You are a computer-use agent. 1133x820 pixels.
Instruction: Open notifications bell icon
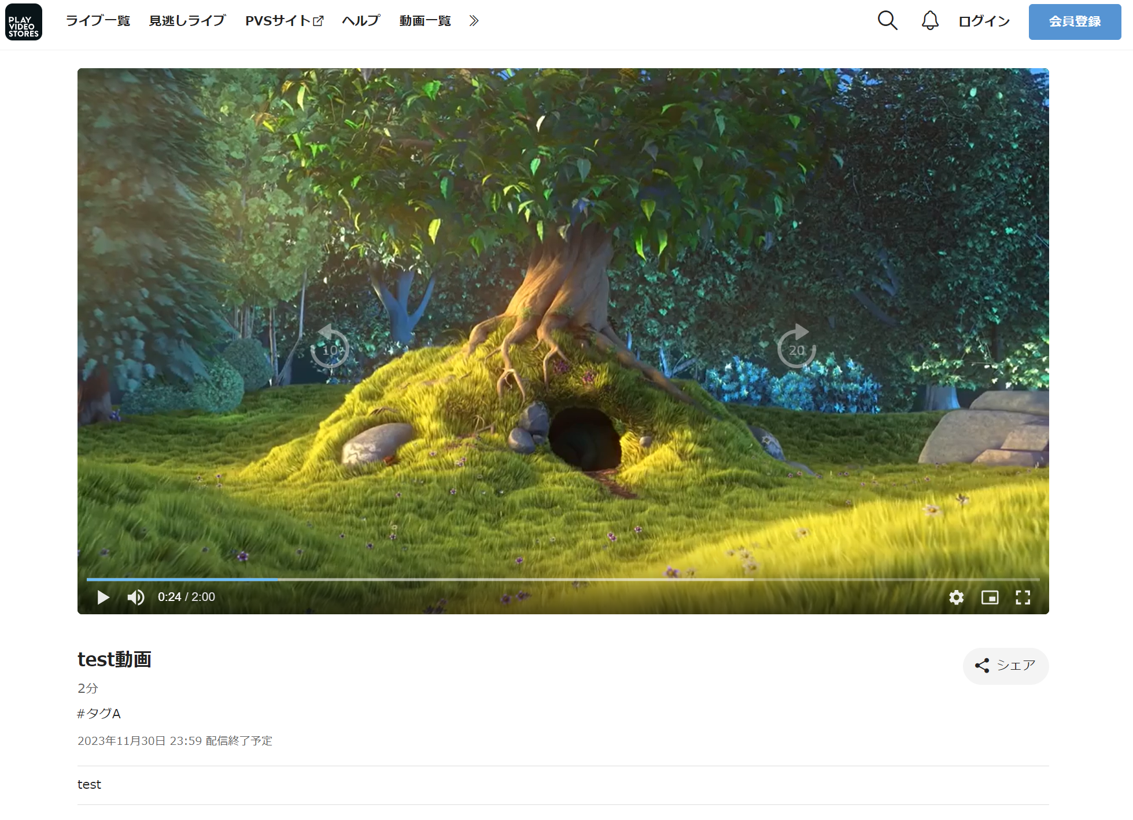[x=930, y=21]
